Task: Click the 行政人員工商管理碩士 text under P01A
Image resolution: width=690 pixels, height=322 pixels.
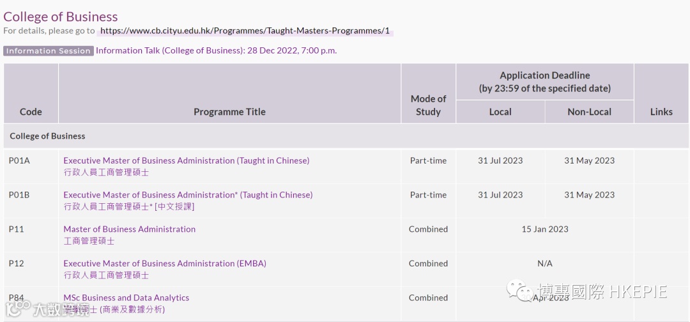Action: tap(106, 172)
